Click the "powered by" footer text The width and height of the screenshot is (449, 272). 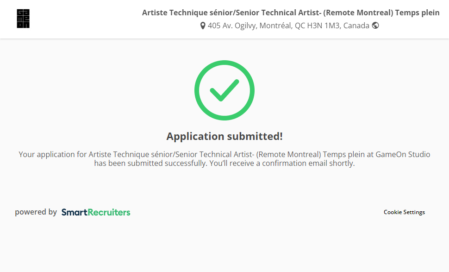click(36, 212)
